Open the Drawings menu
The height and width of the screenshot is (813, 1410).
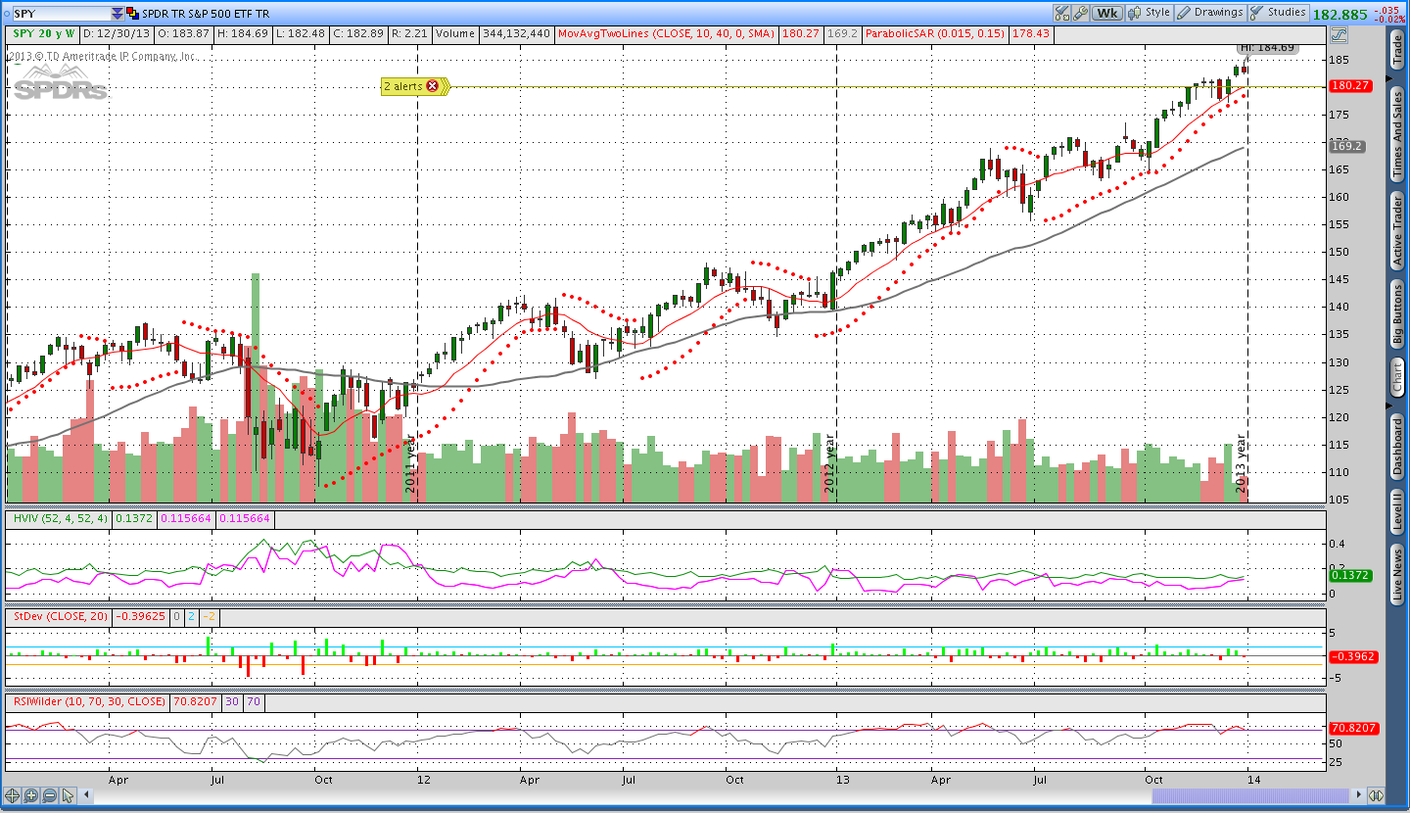(x=1209, y=14)
